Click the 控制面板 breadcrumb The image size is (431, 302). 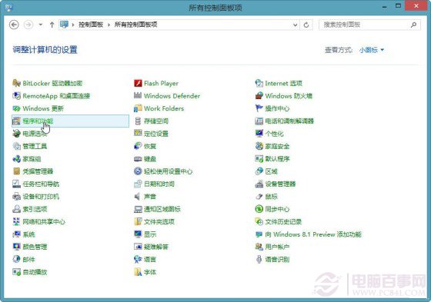[91, 25]
